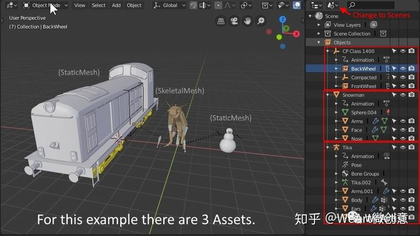Click bone icon beside Tika.002
Viewport: 420px width, 236px height.
tap(384, 182)
